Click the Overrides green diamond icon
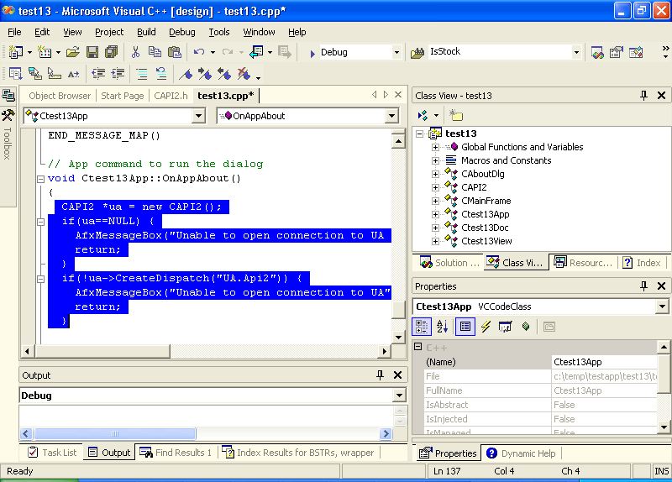672x482 pixels. point(526,327)
